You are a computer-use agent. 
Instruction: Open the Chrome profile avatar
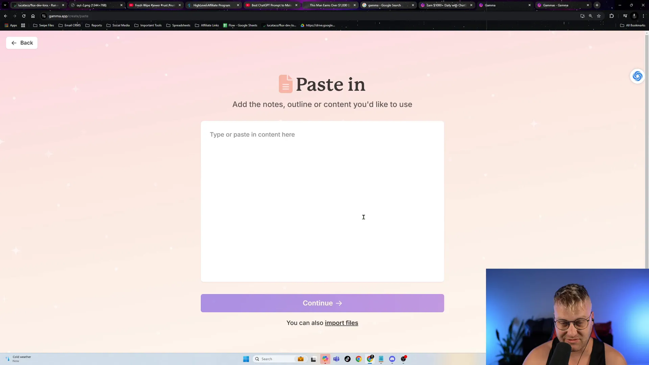coord(634,16)
